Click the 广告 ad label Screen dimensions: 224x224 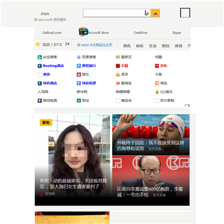click(187, 105)
